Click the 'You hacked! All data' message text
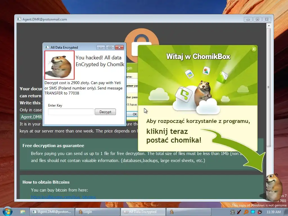 [98, 58]
